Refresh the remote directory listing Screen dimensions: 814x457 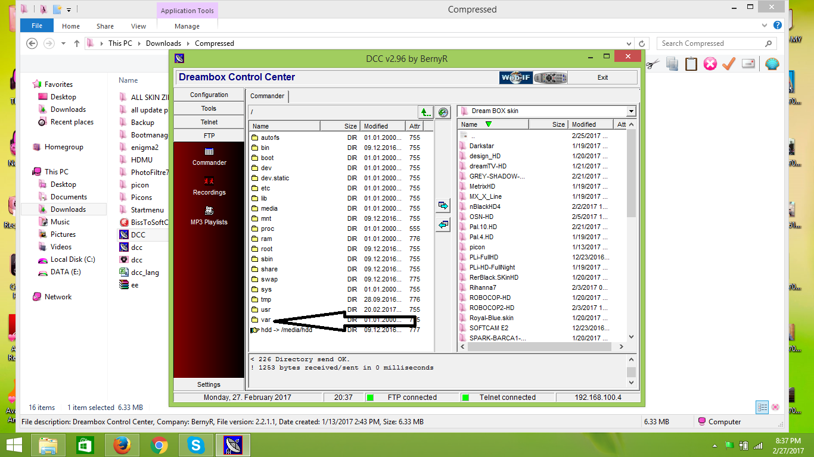click(443, 112)
